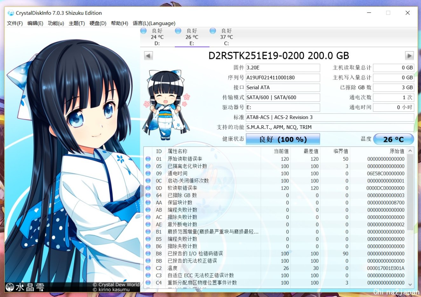The width and height of the screenshot is (421, 297).
Task: Open the 功能(u) menu
Action: coord(56,23)
